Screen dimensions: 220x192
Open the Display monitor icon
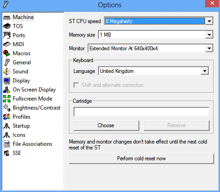pyautogui.click(x=7, y=80)
